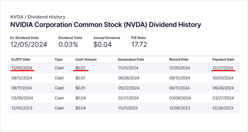The height and width of the screenshot is (132, 248).
Task: Click the Record Date column header
Action: 179,60
